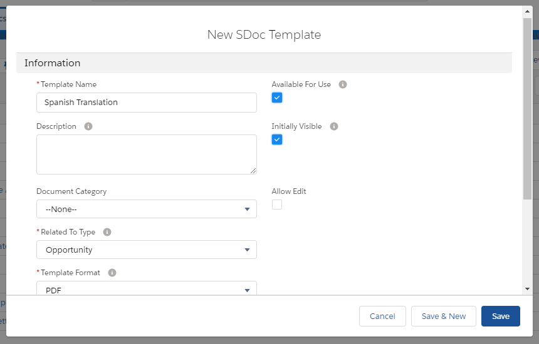This screenshot has width=539, height=344.
Task: Toggle the Initially Visible checkbox
Action: click(x=277, y=139)
